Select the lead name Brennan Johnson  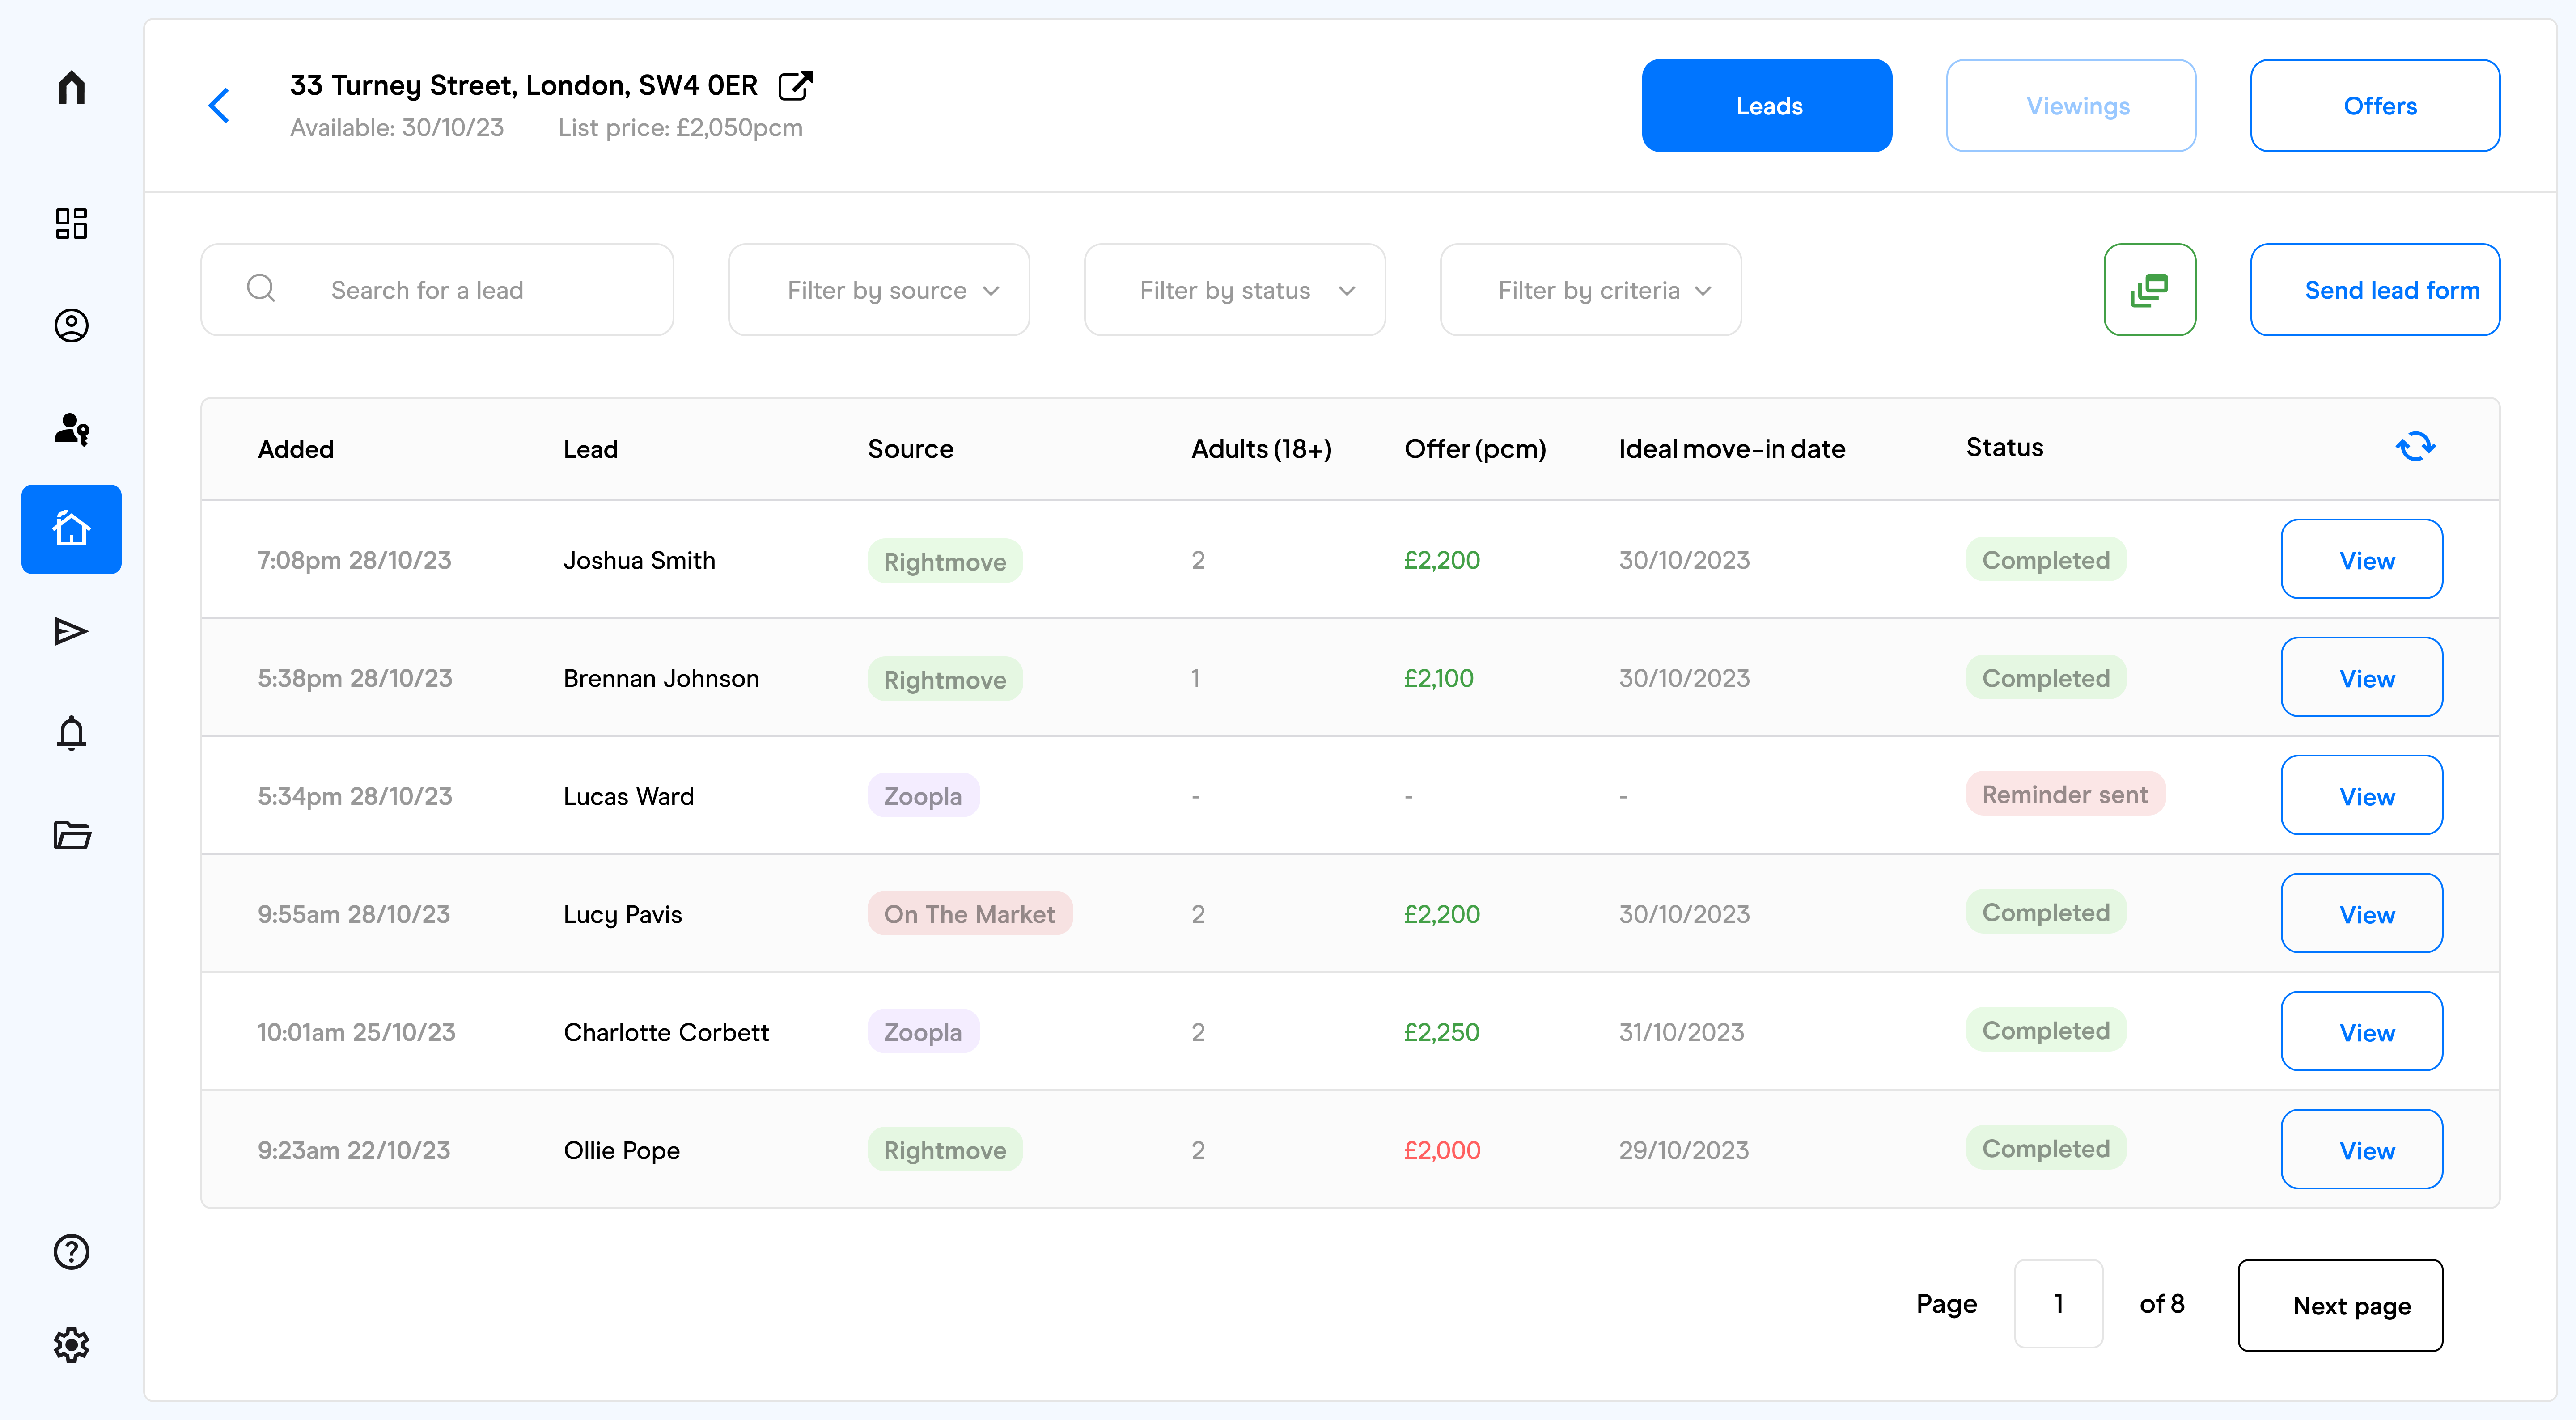661,678
